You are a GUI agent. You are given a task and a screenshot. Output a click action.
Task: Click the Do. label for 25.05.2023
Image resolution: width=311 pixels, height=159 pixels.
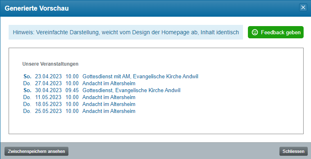(x=27, y=111)
